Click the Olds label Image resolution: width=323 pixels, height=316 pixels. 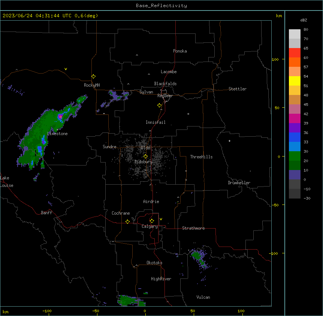coord(145,148)
